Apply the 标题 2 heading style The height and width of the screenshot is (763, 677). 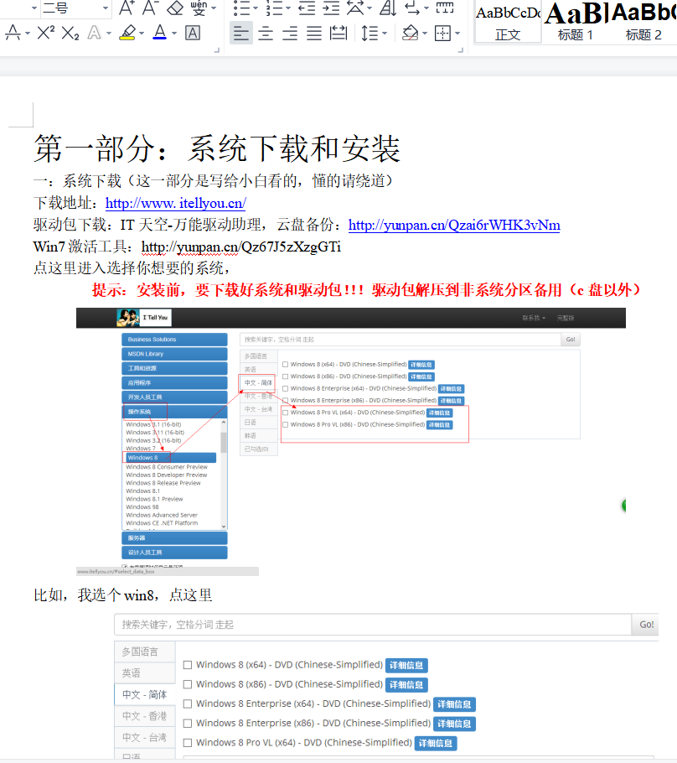(x=643, y=22)
